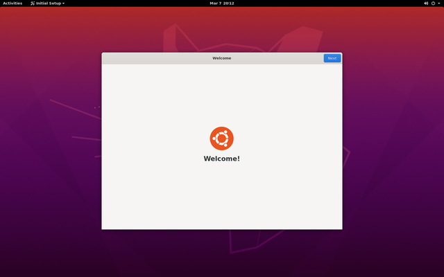
Task: Open the clock and calendar menu
Action: (221, 3)
